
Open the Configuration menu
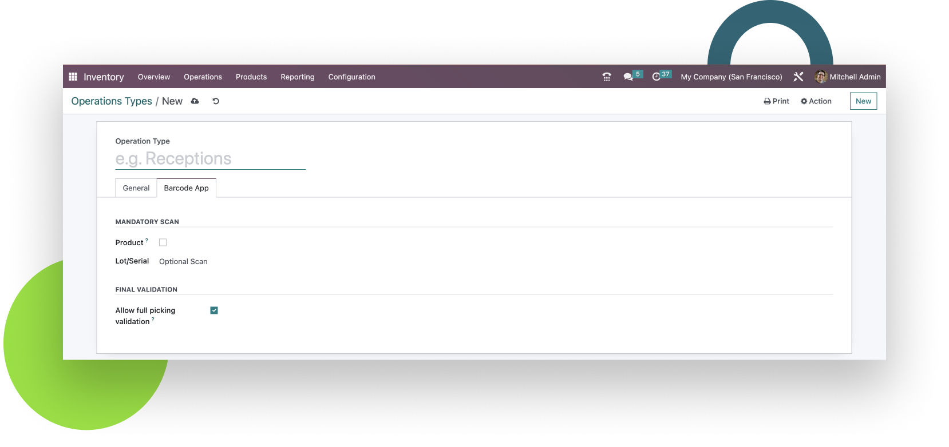pyautogui.click(x=351, y=77)
